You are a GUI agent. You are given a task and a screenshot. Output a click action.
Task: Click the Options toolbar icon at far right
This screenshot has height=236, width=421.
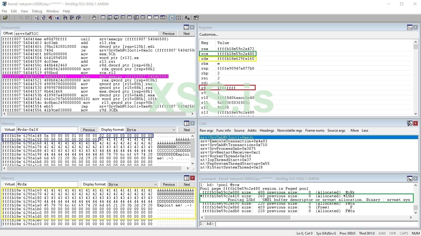point(196,17)
